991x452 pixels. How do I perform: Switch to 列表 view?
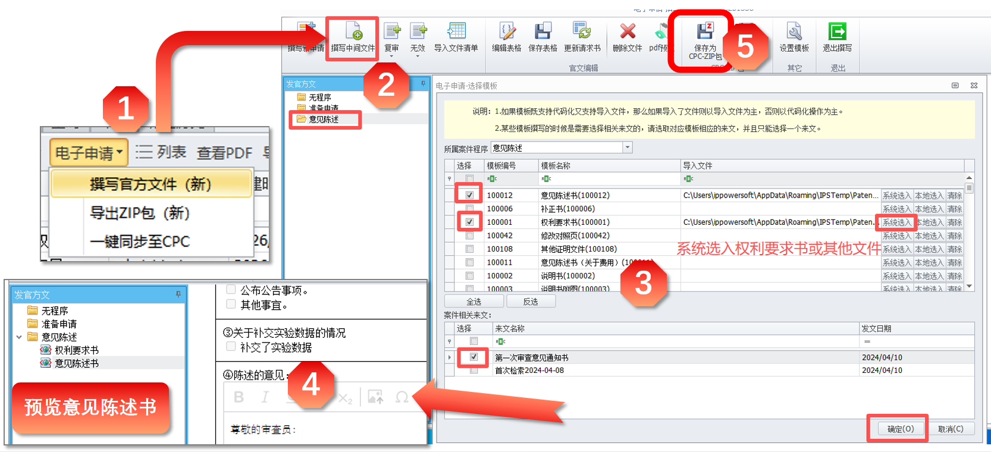(161, 152)
